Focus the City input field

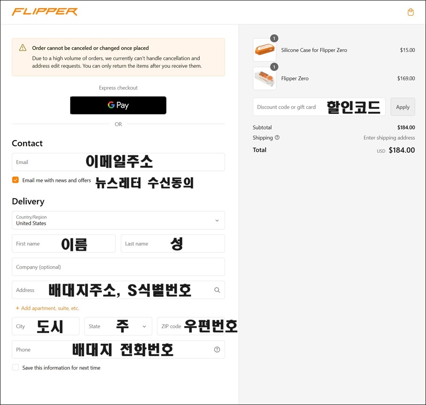point(46,326)
